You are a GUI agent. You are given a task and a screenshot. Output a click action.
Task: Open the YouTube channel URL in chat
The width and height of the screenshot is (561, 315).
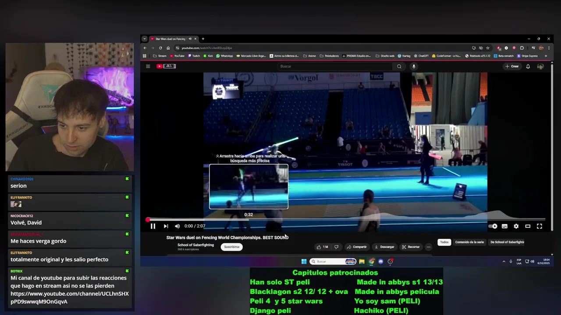70,297
